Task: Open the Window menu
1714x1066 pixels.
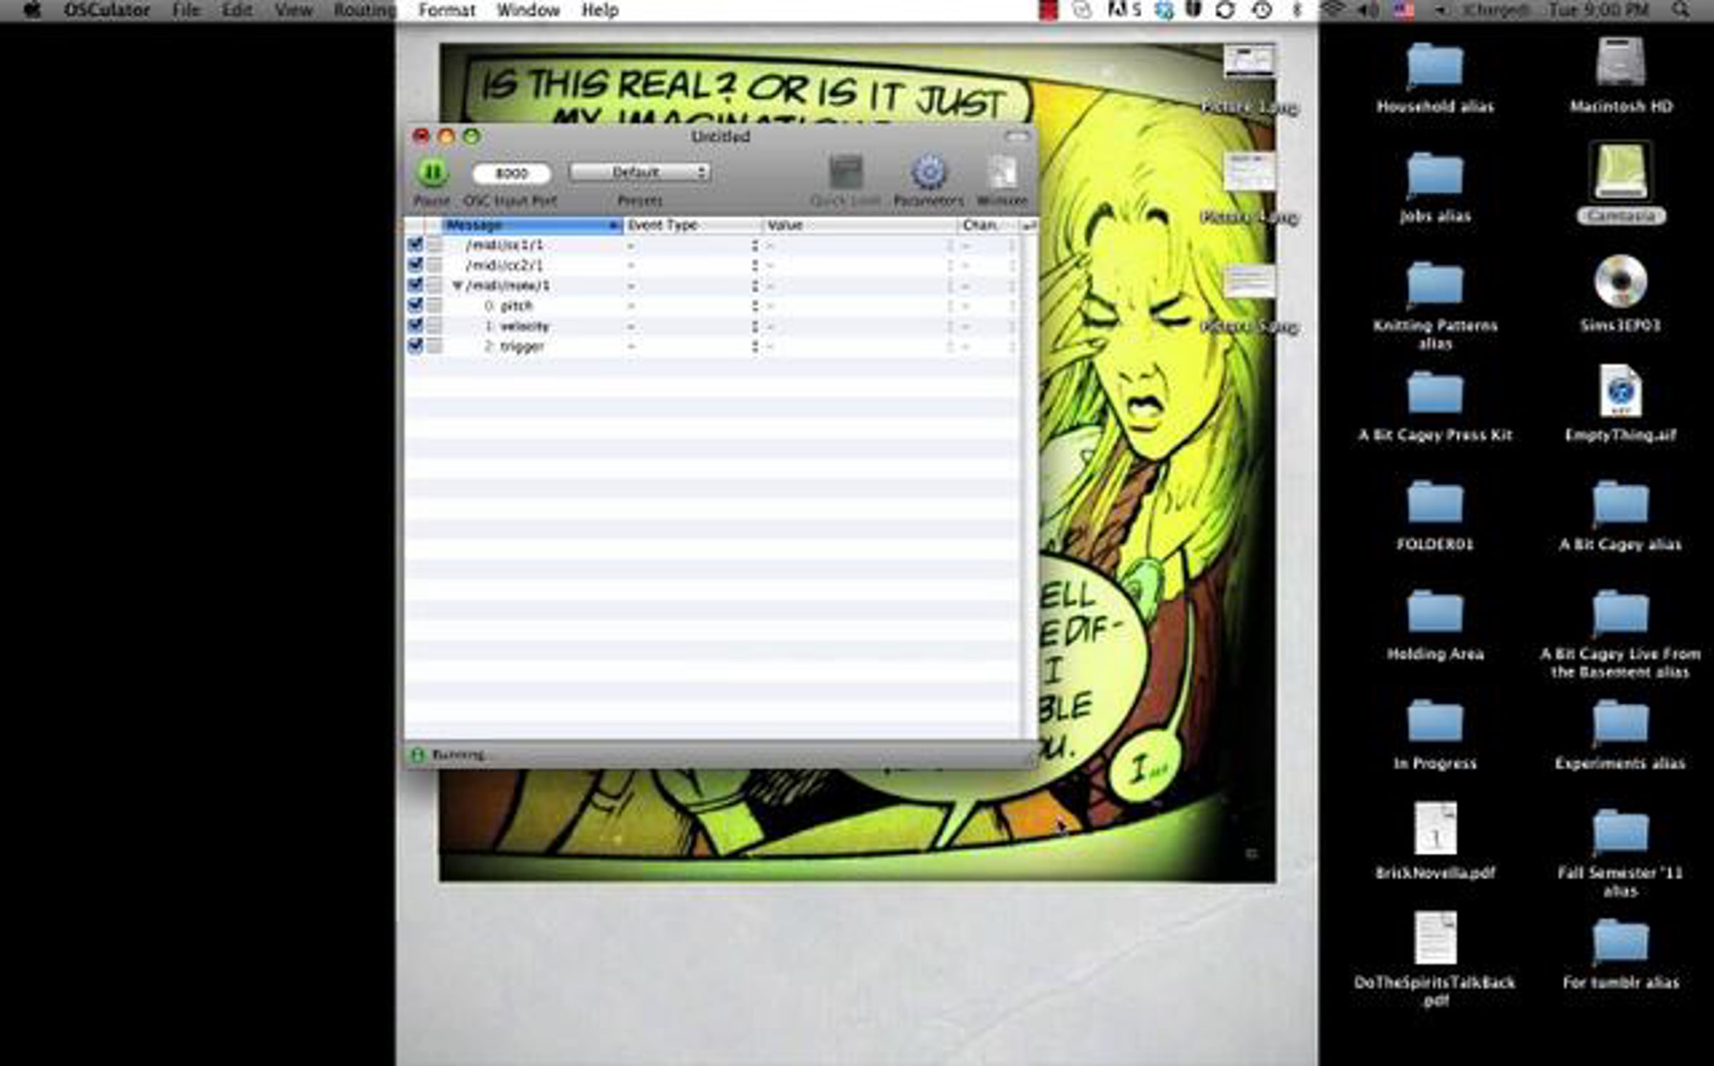Action: click(x=528, y=11)
